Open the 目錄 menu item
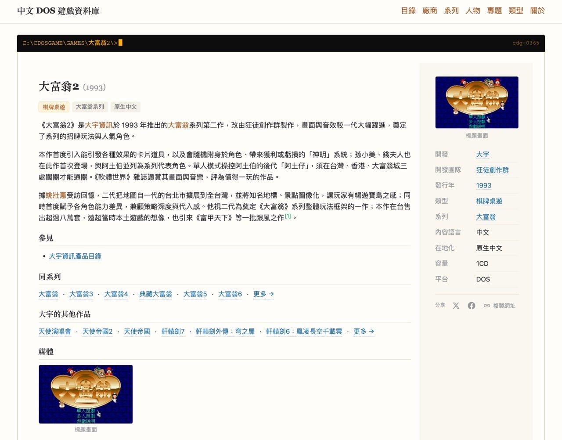Viewport: 562px width, 440px height. pyautogui.click(x=408, y=11)
